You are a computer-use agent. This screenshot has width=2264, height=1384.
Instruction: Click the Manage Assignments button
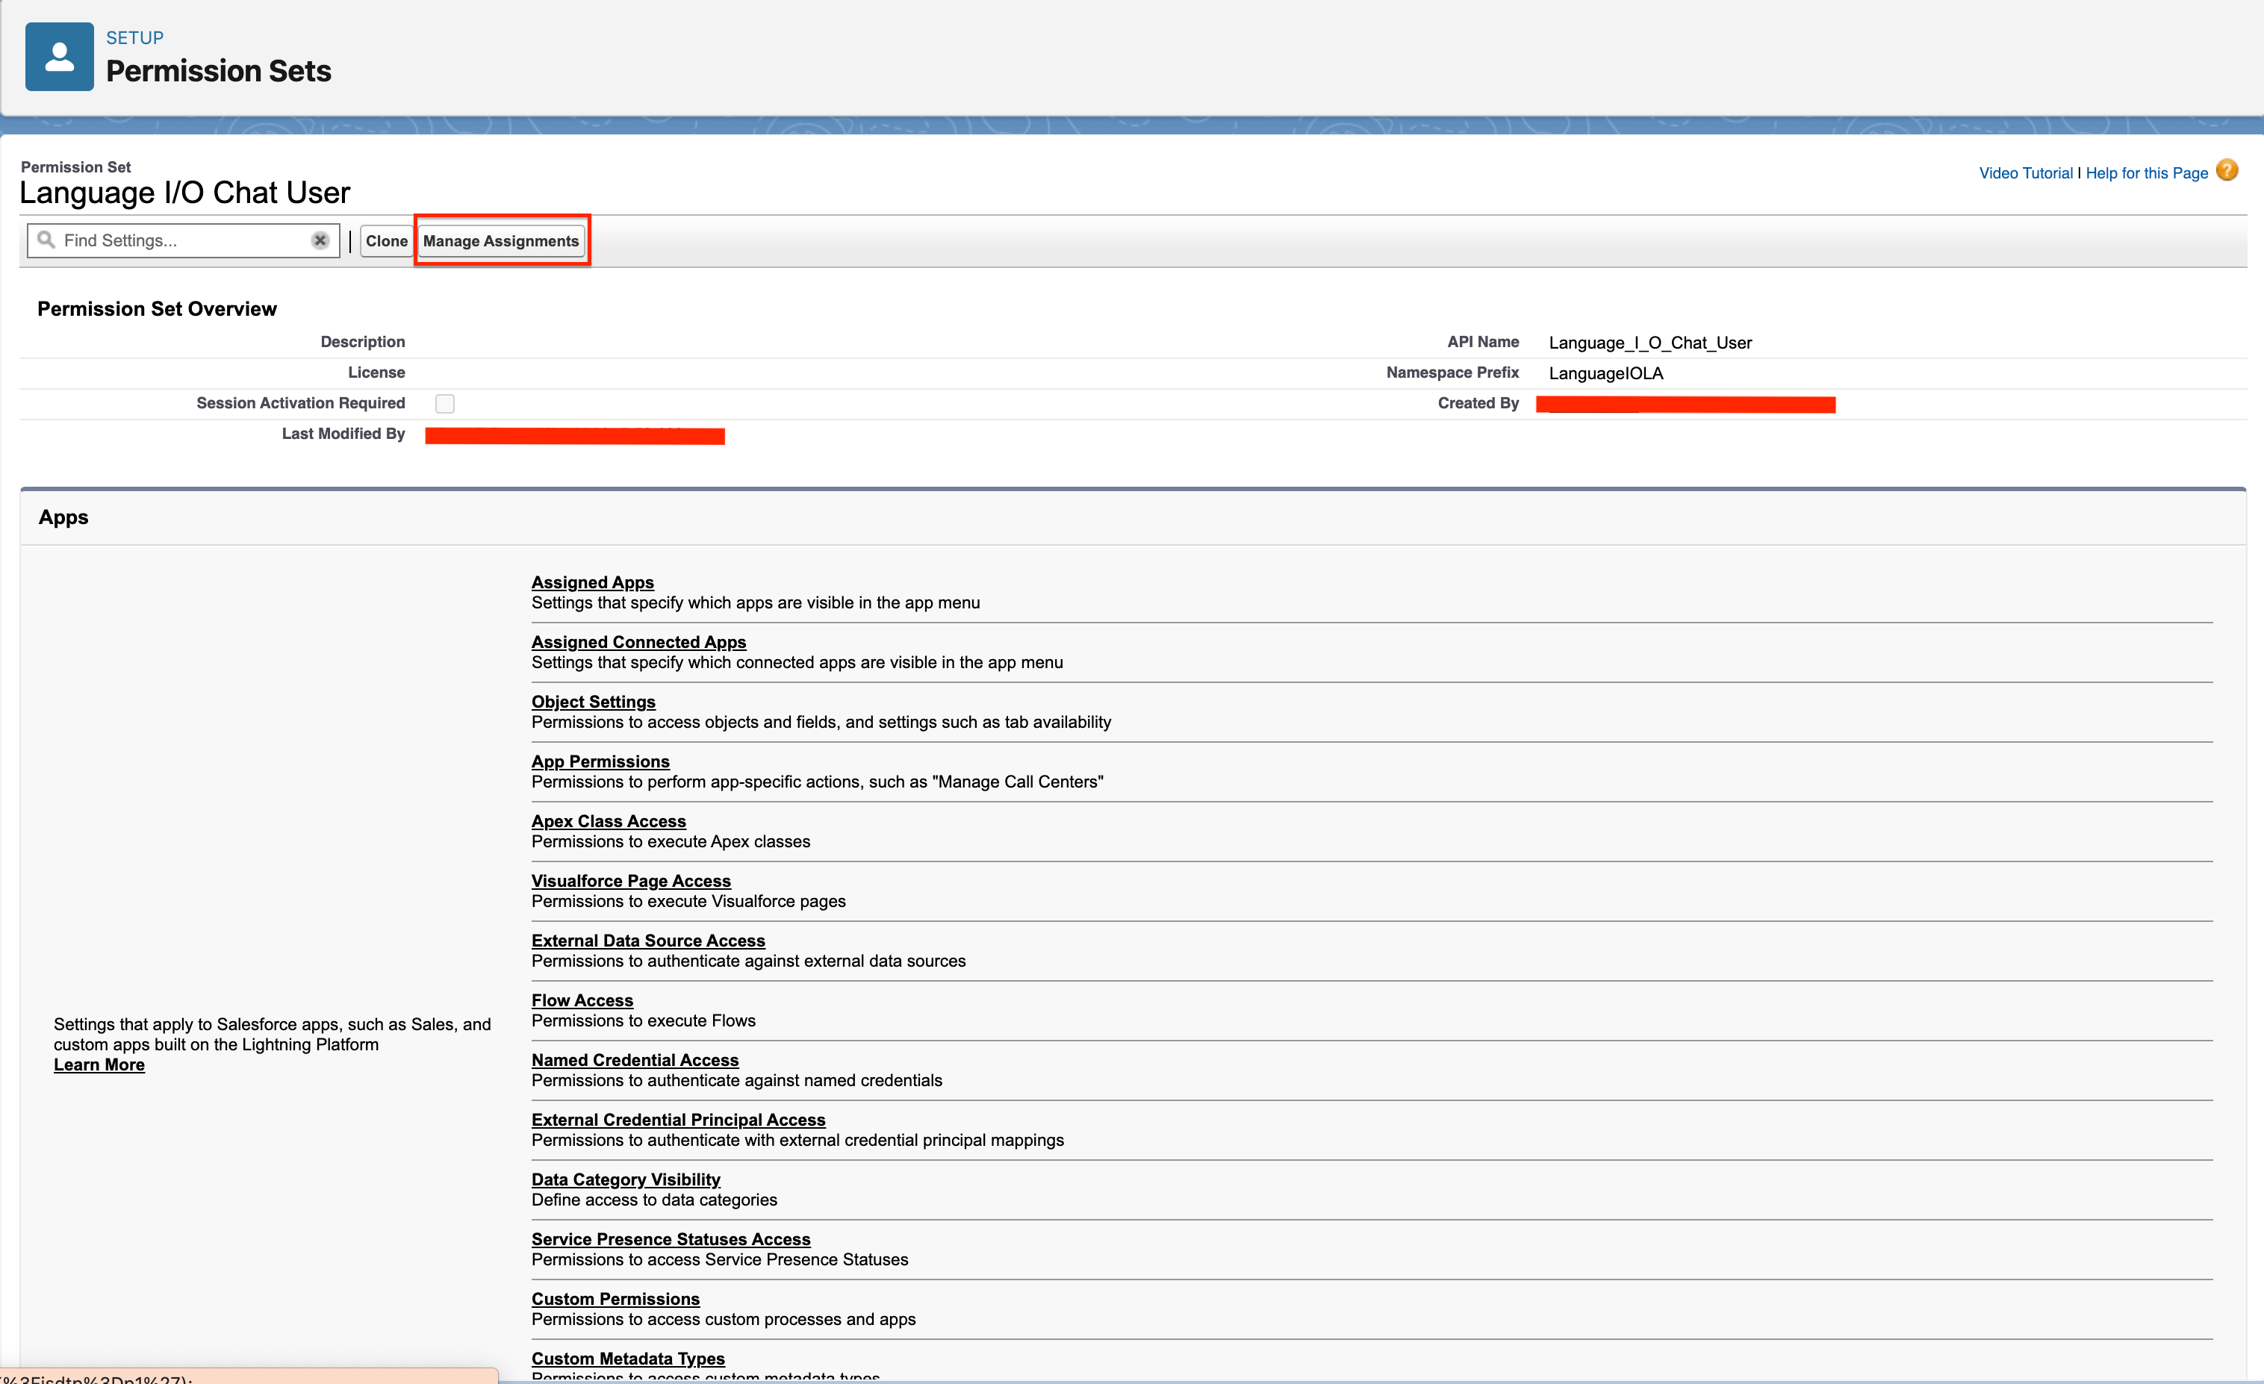[501, 240]
